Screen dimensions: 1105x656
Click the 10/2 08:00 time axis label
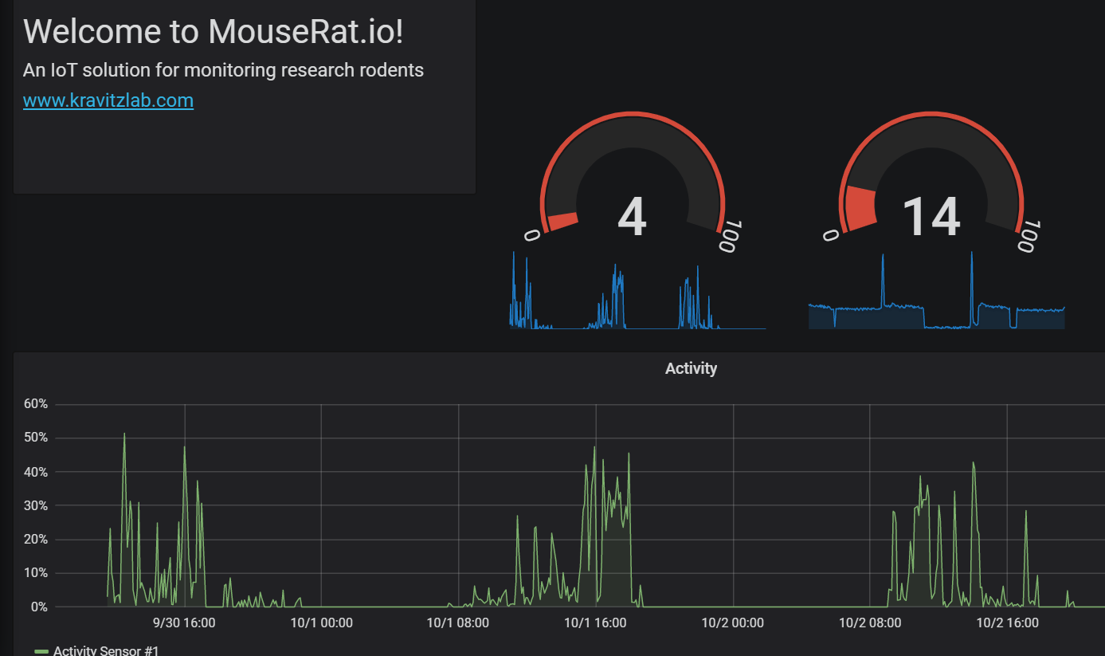point(870,623)
